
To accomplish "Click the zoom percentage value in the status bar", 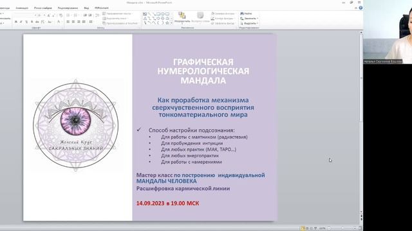I will pos(322,228).
